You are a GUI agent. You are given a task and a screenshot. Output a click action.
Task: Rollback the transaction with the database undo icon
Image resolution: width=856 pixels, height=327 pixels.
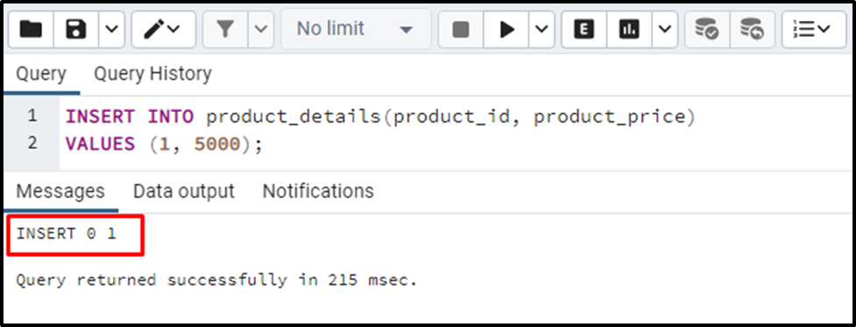coord(752,30)
